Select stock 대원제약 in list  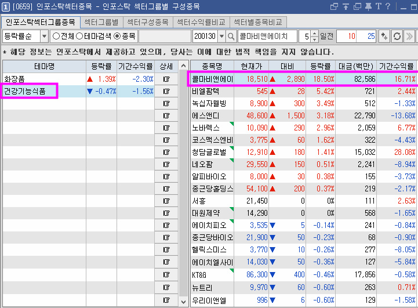coord(303,213)
